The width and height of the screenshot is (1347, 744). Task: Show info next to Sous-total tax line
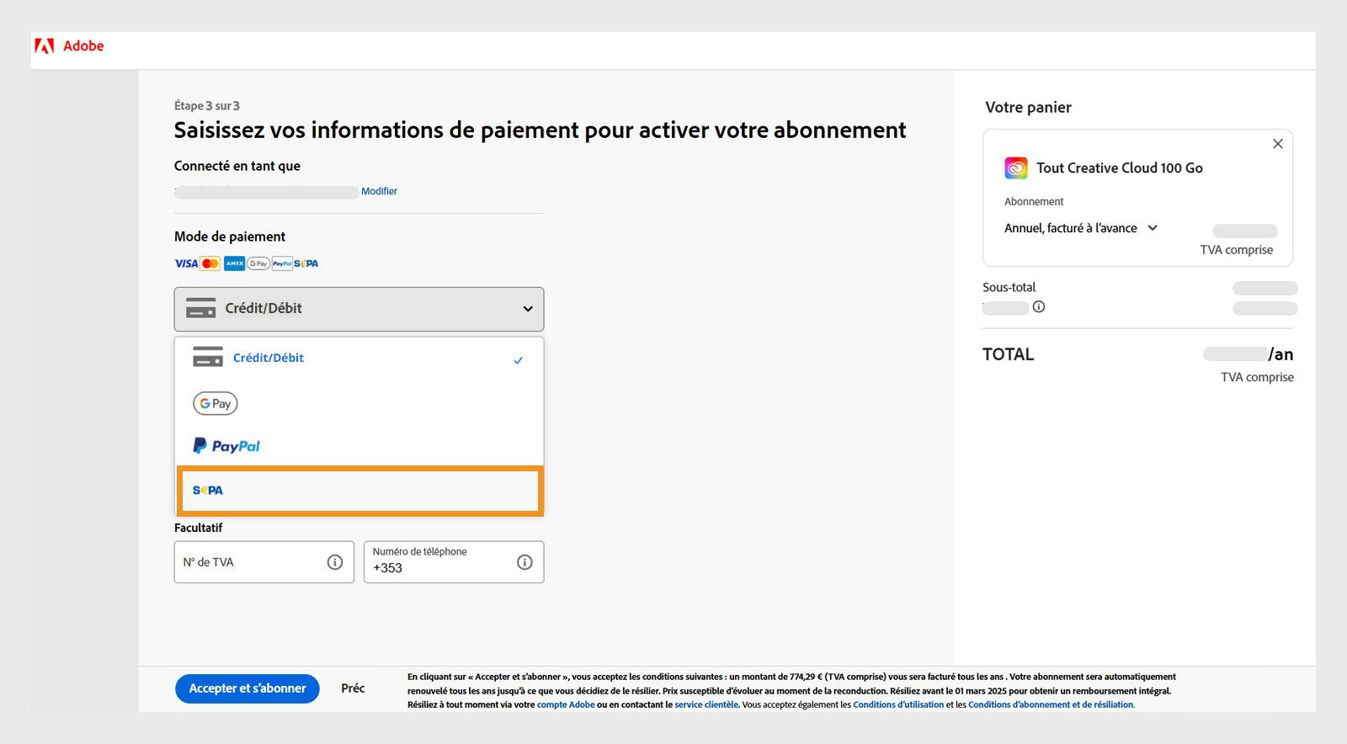[x=1039, y=306]
